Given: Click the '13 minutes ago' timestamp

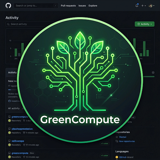Looking at the screenshot, I should pos(32,157).
